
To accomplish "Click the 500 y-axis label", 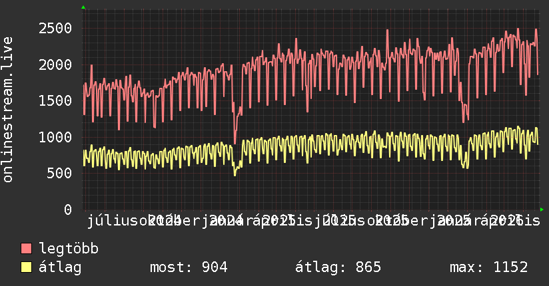I will (59, 173).
